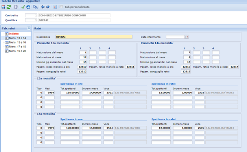The height and width of the screenshot is (152, 247).
Task: Click 13a Maturazione dal mese column 1 field
Action: coord(83,52)
